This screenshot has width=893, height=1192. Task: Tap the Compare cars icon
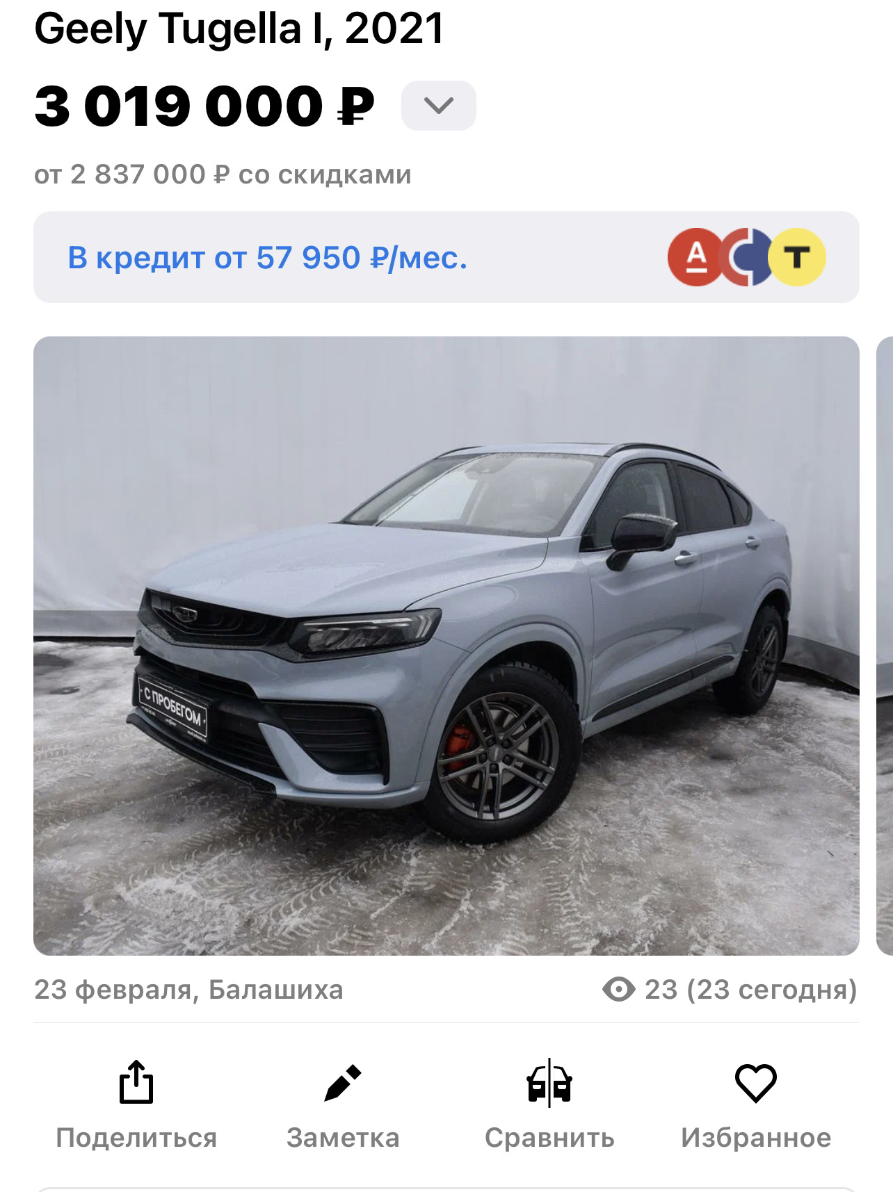click(549, 1082)
